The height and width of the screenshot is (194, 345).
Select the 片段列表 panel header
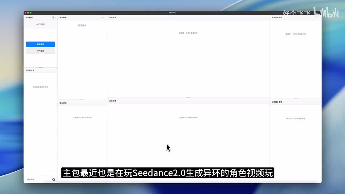(113, 18)
